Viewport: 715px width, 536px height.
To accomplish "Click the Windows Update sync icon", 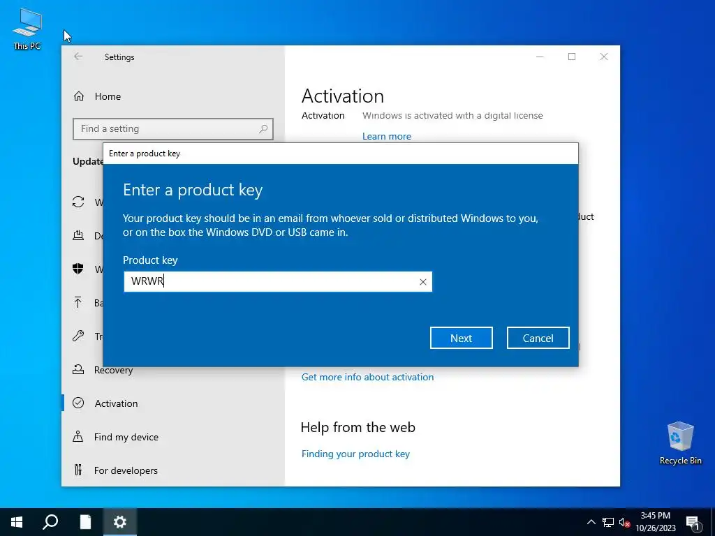I will coord(78,202).
